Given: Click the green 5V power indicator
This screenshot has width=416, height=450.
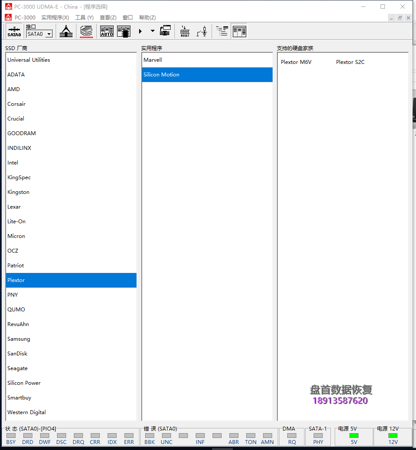Looking at the screenshot, I should coord(354,436).
